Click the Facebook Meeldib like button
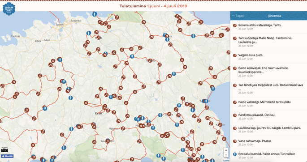The image size is (307, 162). point(7,156)
